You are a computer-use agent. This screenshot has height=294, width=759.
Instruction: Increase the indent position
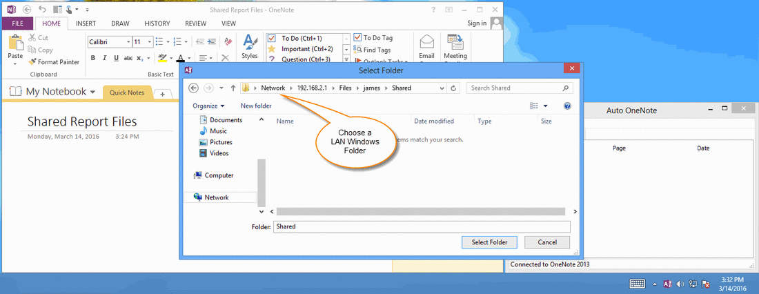[210, 41]
